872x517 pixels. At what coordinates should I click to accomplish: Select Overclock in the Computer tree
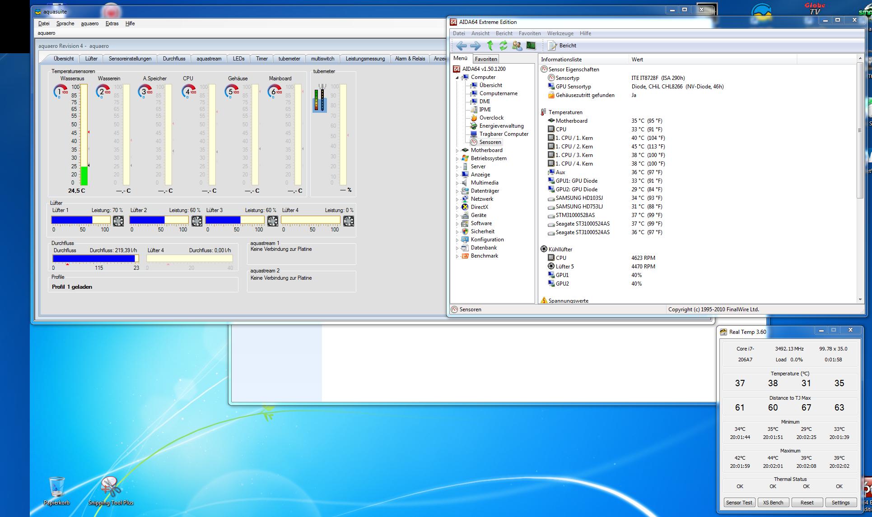click(x=491, y=118)
